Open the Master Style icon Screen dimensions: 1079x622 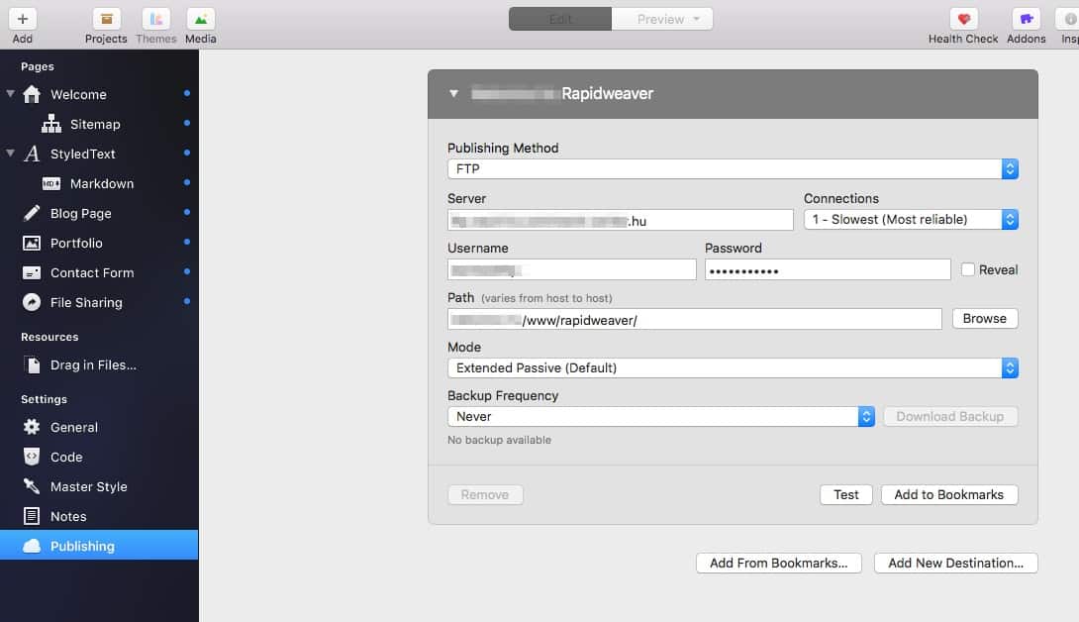pyautogui.click(x=32, y=486)
